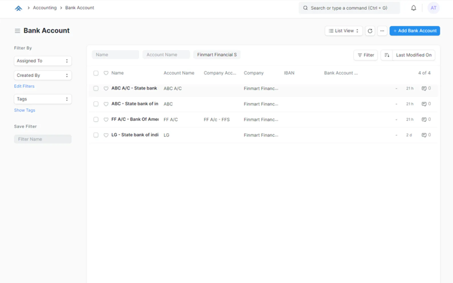This screenshot has width=453, height=283.
Task: Select the ABC A/C - State bank checkbox
Action: (96, 89)
